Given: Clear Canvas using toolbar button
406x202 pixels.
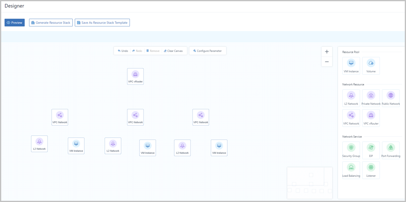Looking at the screenshot, I should click(173, 51).
